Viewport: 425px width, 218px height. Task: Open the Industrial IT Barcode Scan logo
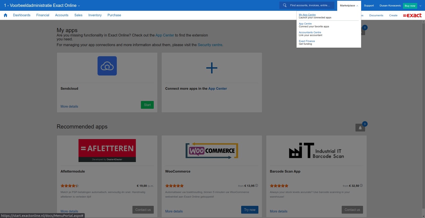pyautogui.click(x=316, y=151)
